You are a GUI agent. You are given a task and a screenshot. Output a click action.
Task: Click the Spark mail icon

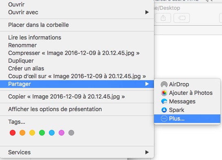164,110
